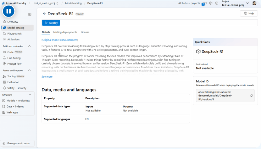This screenshot has height=149, width=261.
Task: Click the pause recording button
Action: [x=8, y=11]
